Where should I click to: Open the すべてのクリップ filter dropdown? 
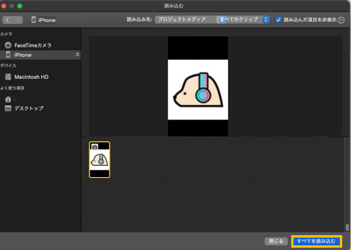(243, 19)
